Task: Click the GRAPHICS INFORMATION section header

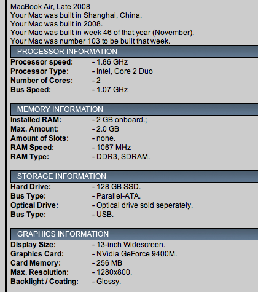Action: (x=135, y=234)
